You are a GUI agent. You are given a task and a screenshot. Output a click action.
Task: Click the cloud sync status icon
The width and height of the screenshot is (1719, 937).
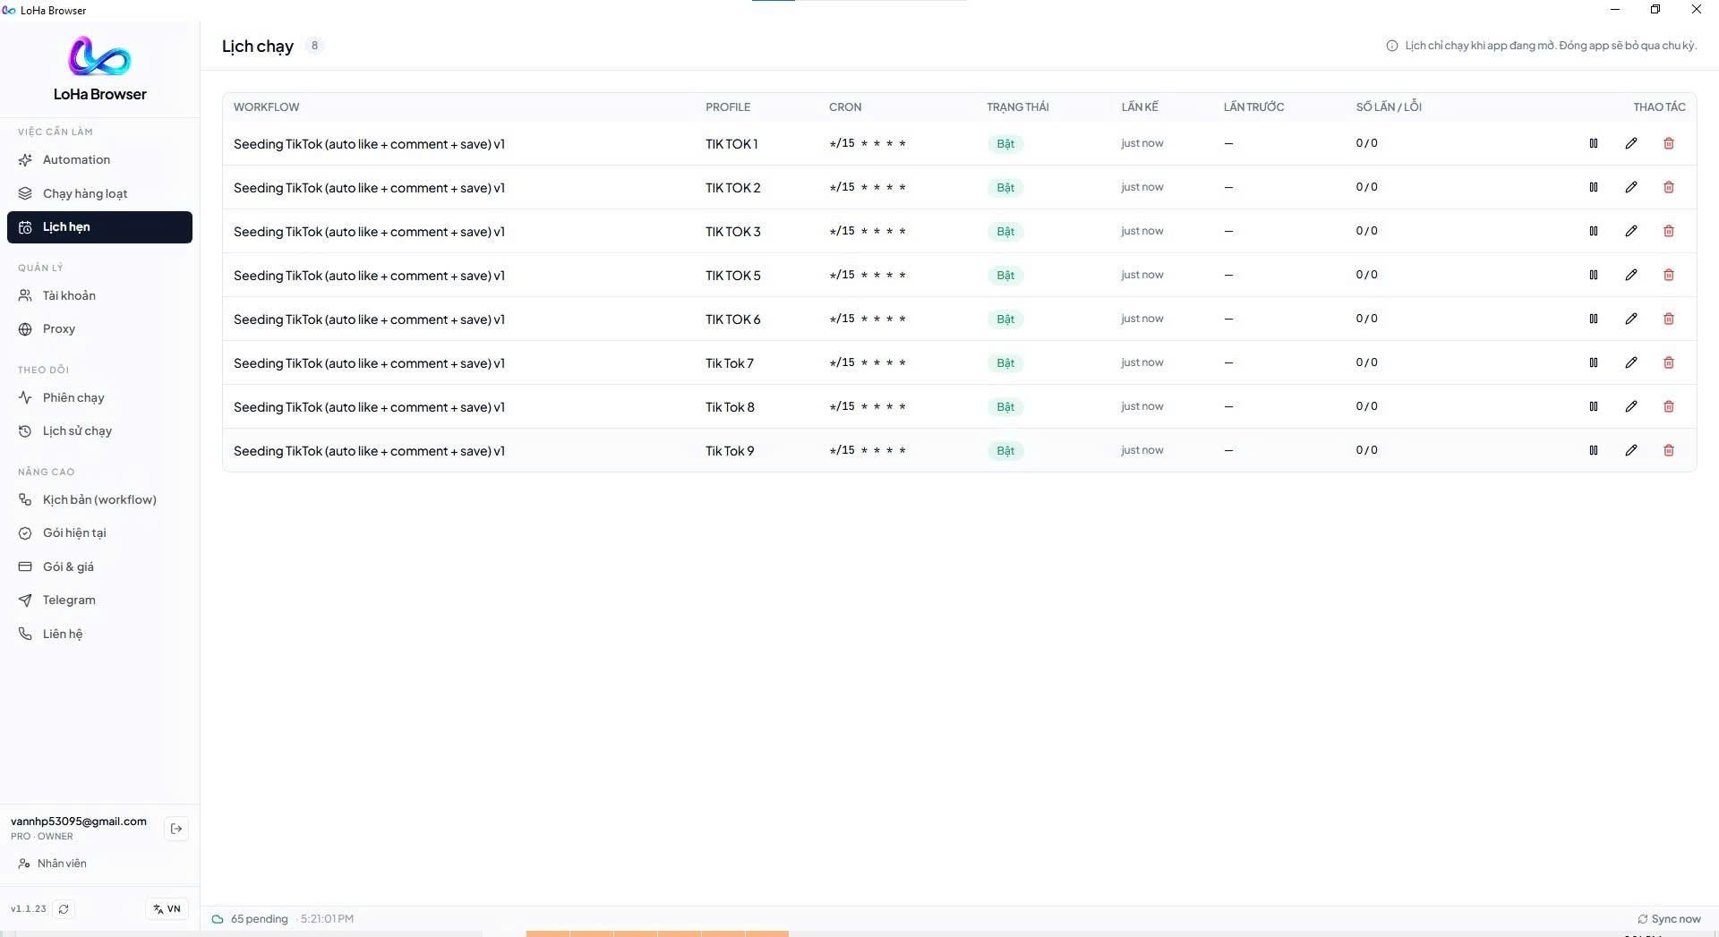click(x=218, y=919)
